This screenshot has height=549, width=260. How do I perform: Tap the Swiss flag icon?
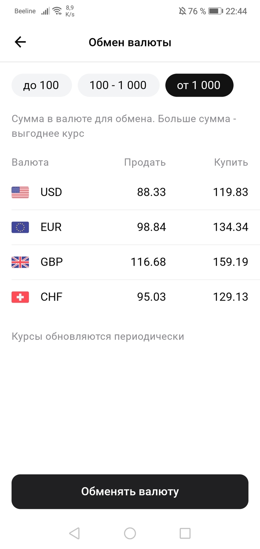[x=20, y=297]
